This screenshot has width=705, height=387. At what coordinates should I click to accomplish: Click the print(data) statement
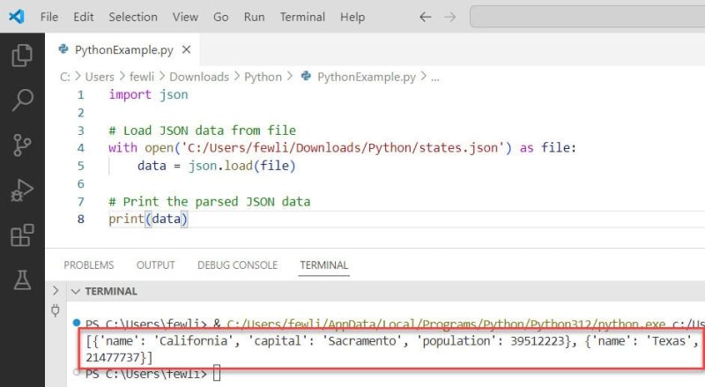148,220
